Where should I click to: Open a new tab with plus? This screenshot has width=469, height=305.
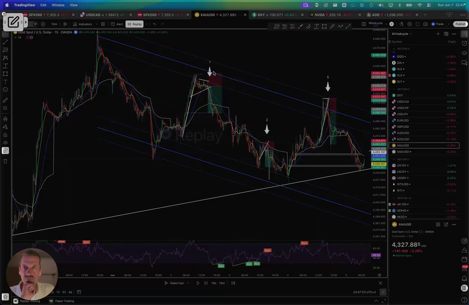pyautogui.click(x=425, y=15)
